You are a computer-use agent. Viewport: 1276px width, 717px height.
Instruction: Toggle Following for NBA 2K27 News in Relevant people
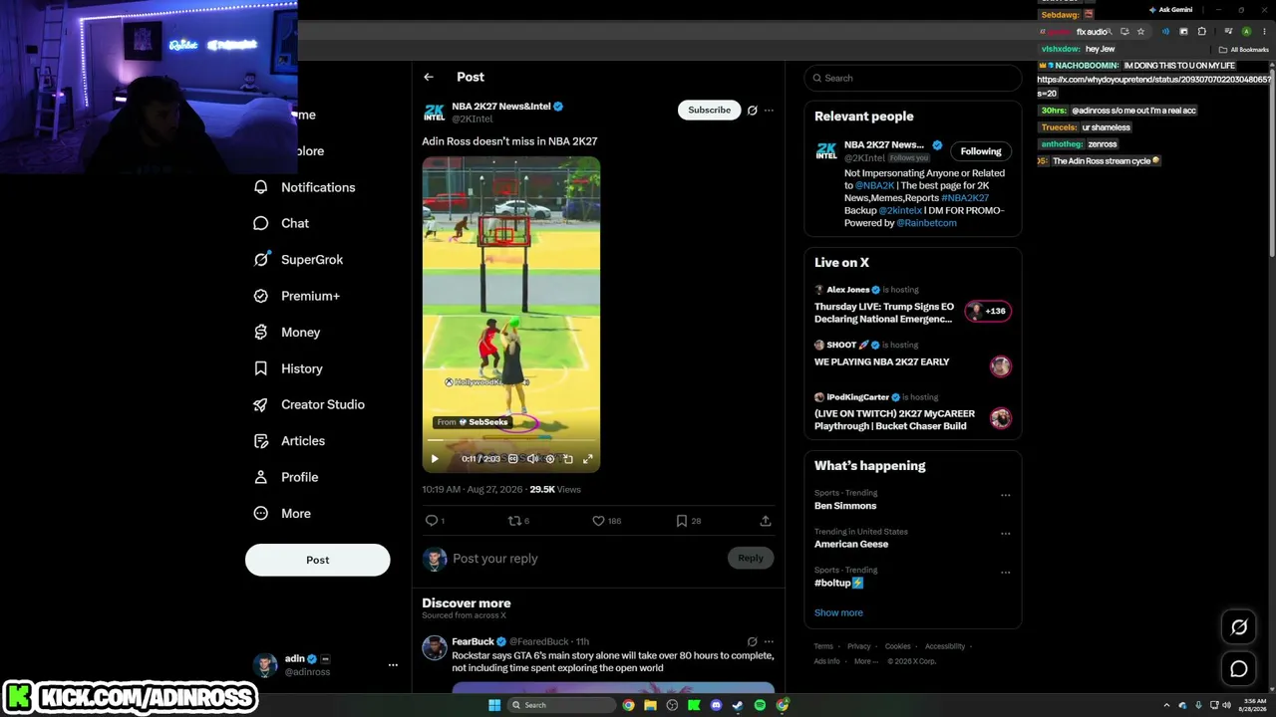tap(981, 151)
